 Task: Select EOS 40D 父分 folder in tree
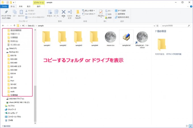click(x=14, y=66)
